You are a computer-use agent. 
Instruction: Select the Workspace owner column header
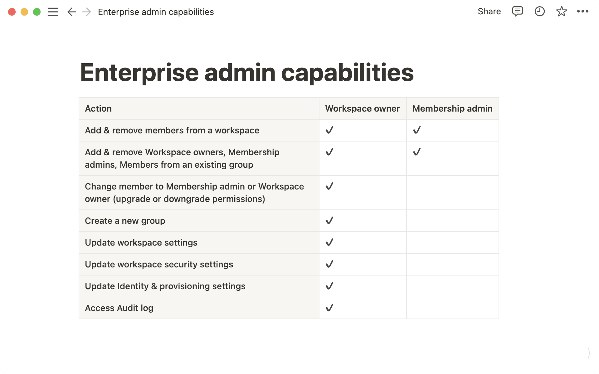(x=362, y=108)
